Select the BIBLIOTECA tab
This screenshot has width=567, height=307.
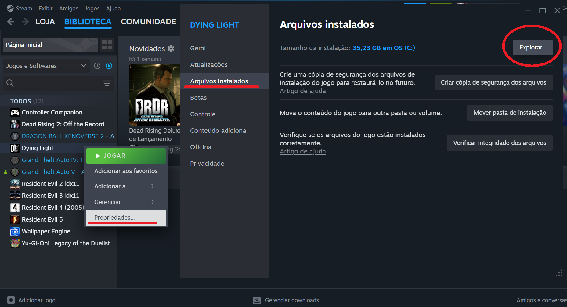(88, 22)
